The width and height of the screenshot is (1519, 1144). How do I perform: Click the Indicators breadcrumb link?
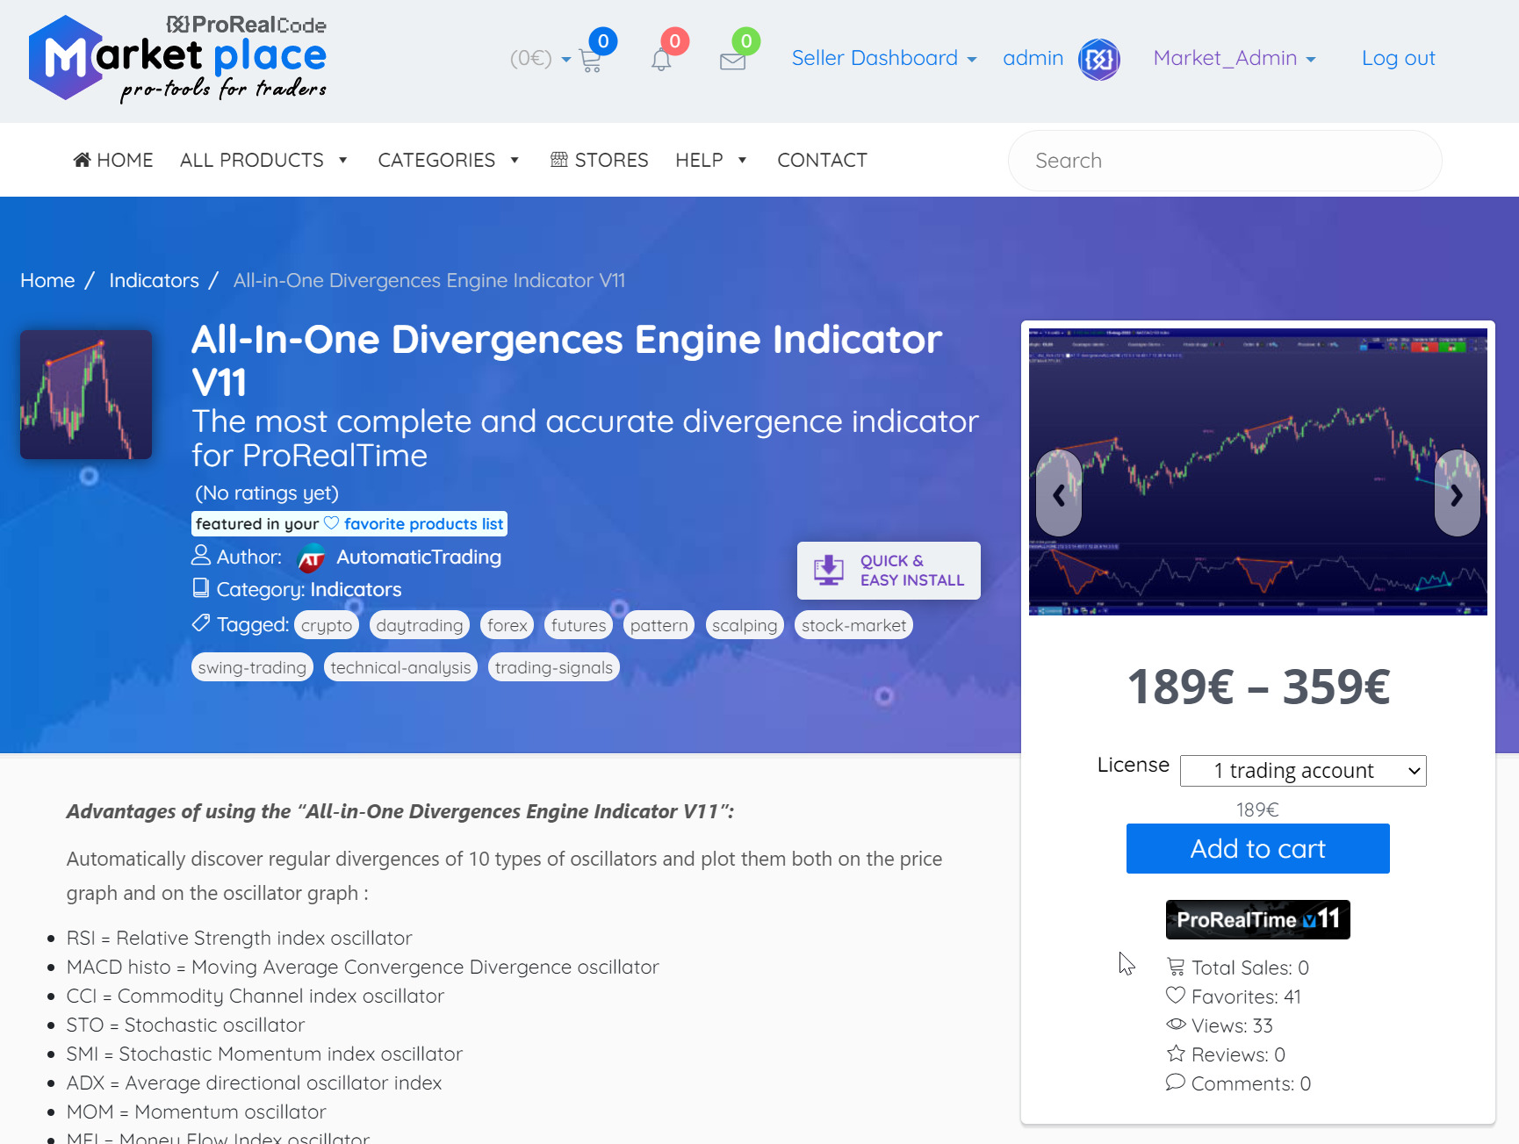point(154,280)
